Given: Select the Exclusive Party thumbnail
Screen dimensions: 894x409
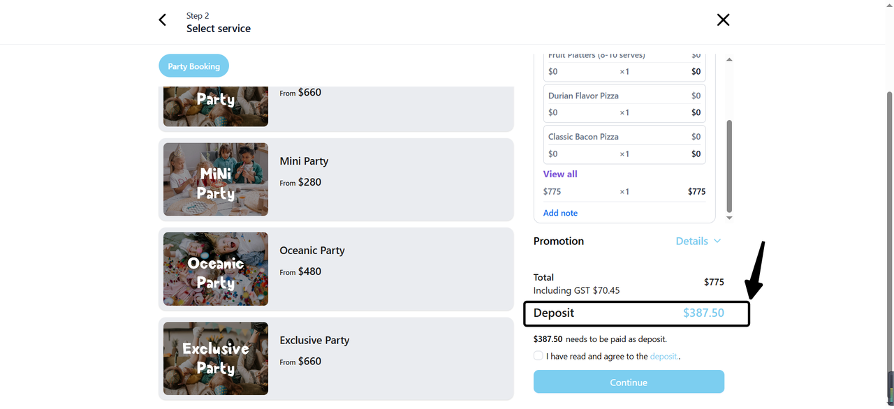Looking at the screenshot, I should coord(216,358).
